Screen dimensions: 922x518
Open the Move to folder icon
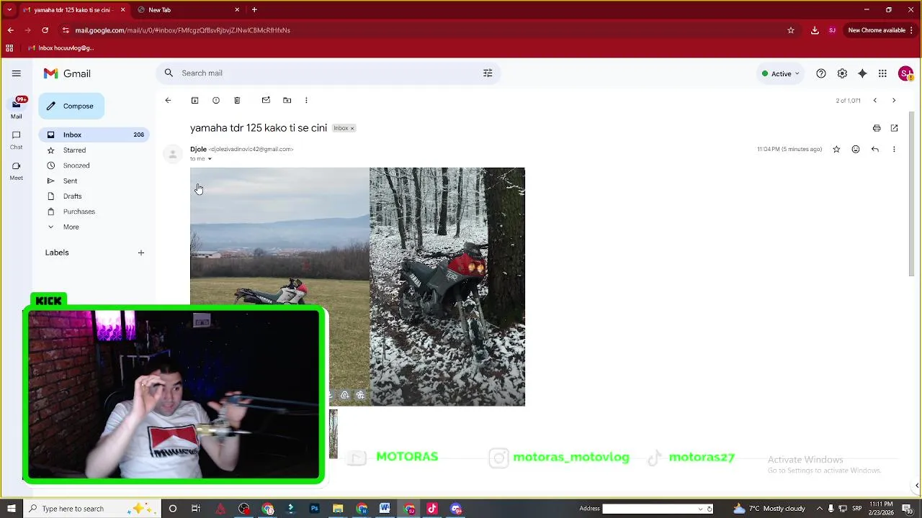[287, 100]
